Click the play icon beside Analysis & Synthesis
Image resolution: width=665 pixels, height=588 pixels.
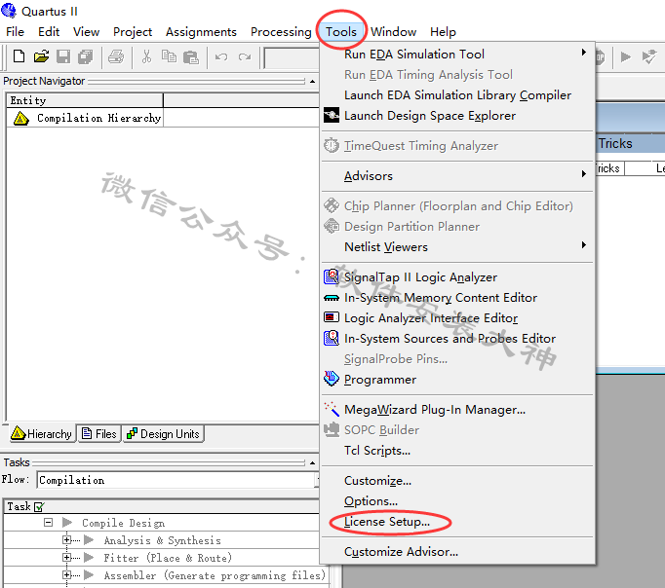pos(89,539)
